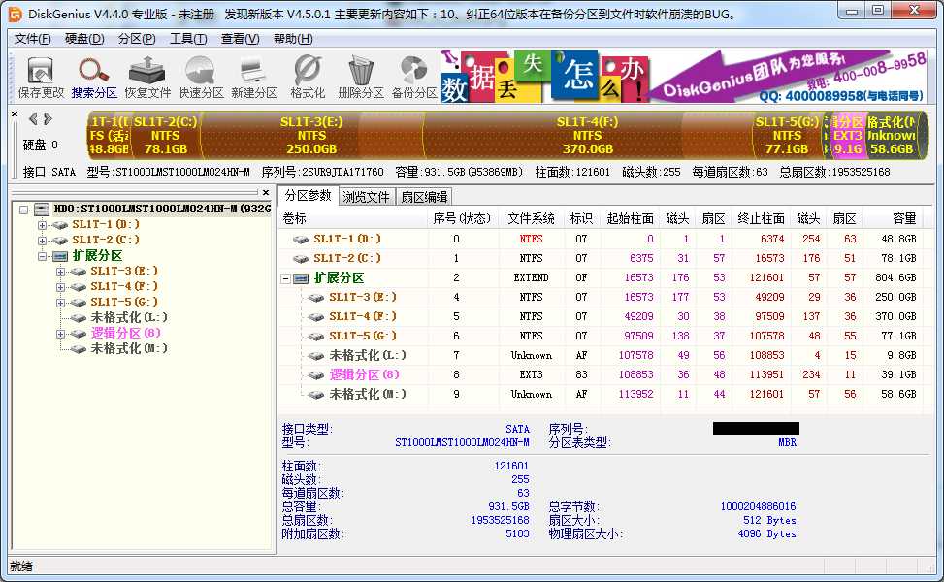Open the 恢复文件 recover files tool
This screenshot has width=944, height=582.
pos(147,79)
